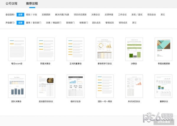This screenshot has height=126, width=177.
Task: Filter meeting purpose by 规划 / 计划
Action: (x=32, y=14)
